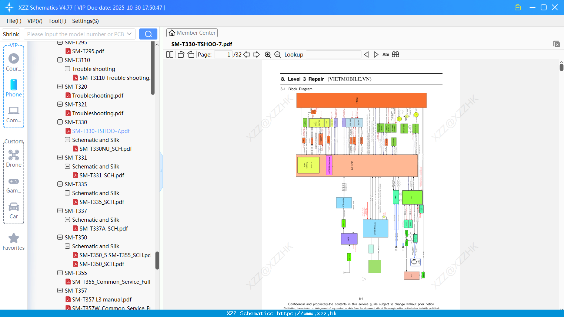Open SM-T3110 Trouble shooting PDF
Image resolution: width=564 pixels, height=317 pixels.
tap(115, 78)
